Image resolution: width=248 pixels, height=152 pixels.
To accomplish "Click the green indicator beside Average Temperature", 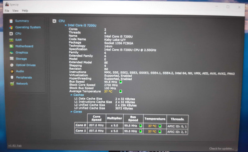I will (121, 91).
